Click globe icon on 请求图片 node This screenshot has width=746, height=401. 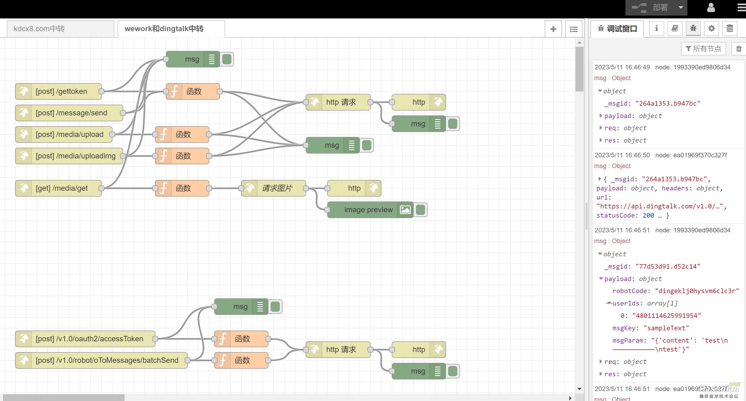click(249, 188)
